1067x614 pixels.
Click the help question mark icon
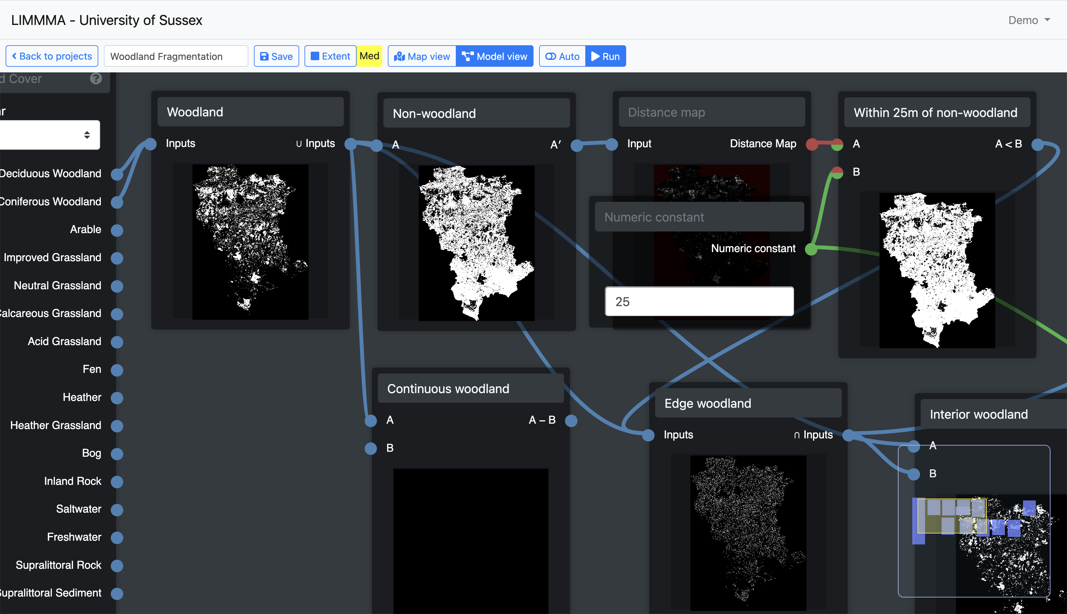pos(96,78)
